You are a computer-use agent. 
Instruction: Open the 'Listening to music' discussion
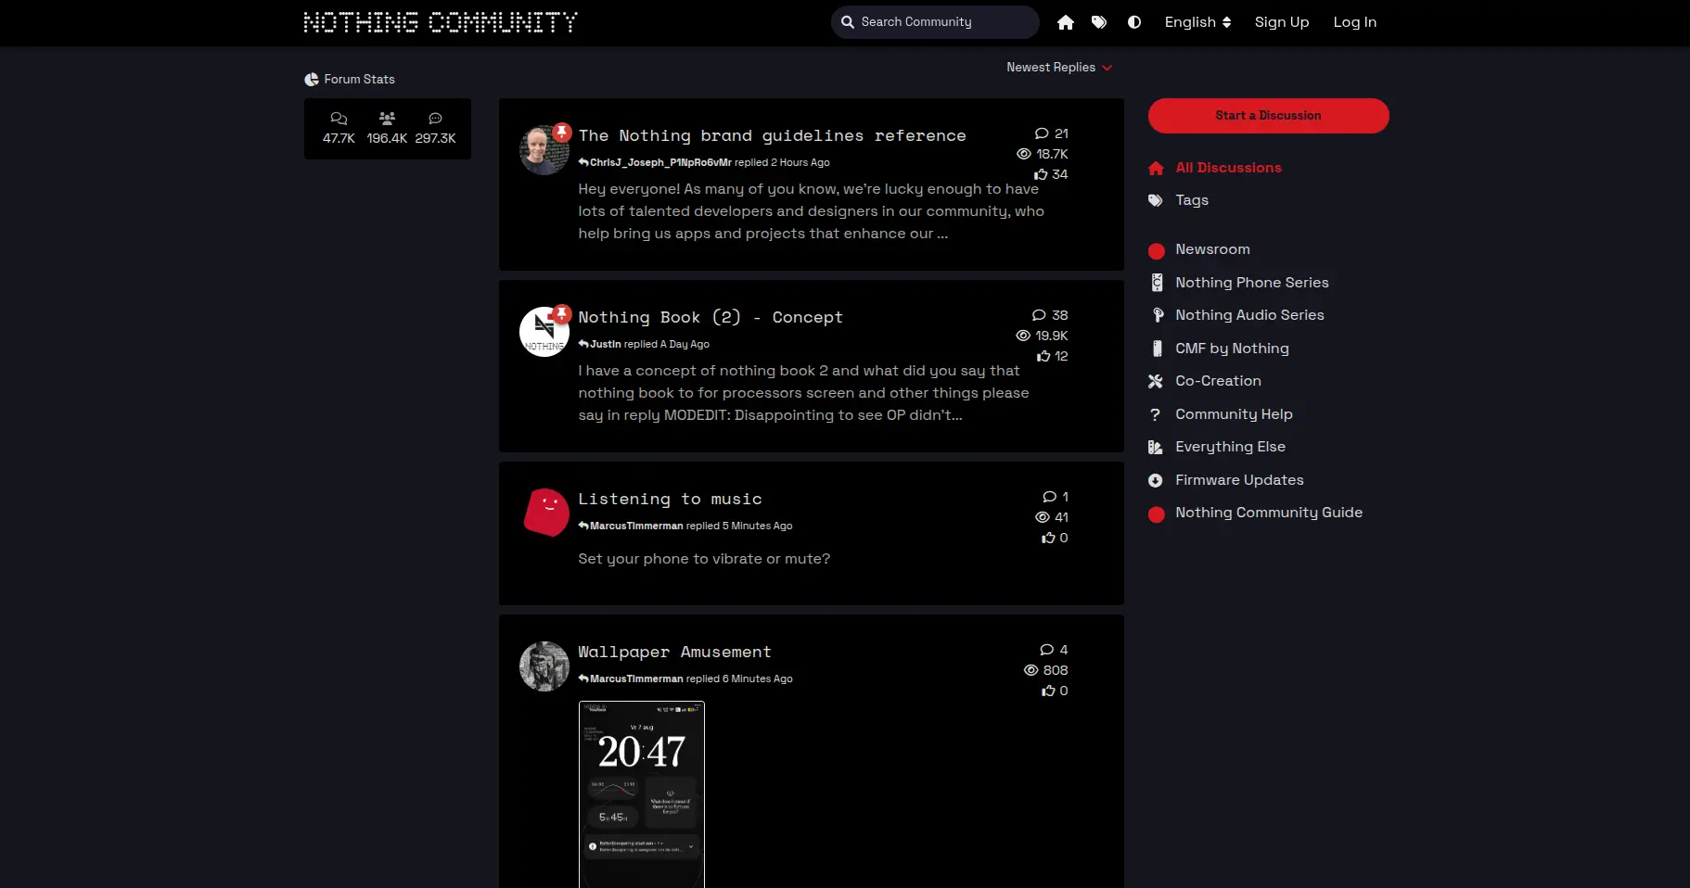click(x=670, y=500)
